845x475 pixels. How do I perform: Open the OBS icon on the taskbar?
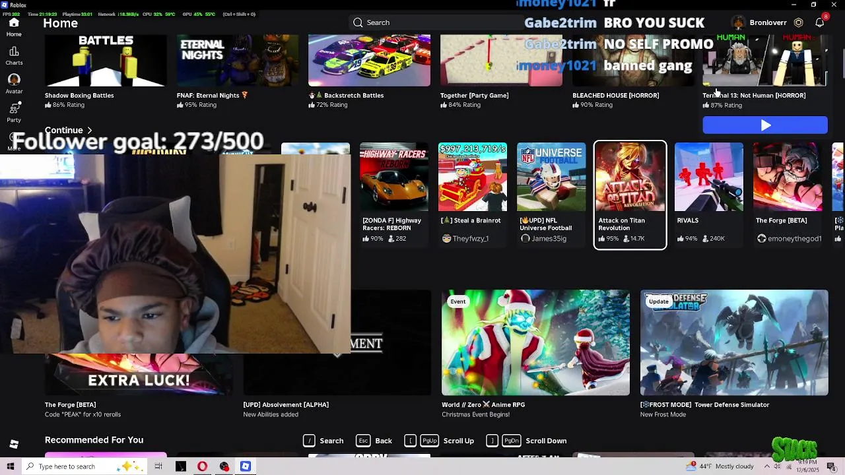pos(224,466)
